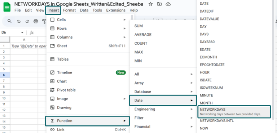Open the View menu
The height and width of the screenshot is (133, 277).
click(x=40, y=10)
